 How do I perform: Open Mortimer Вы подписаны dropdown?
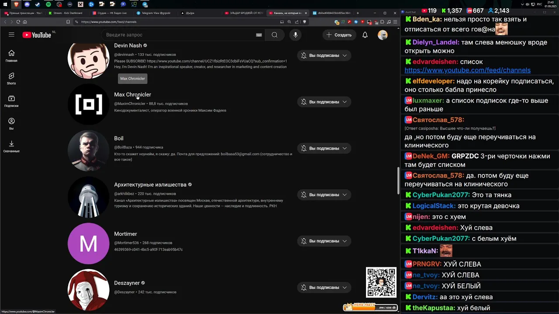324,241
